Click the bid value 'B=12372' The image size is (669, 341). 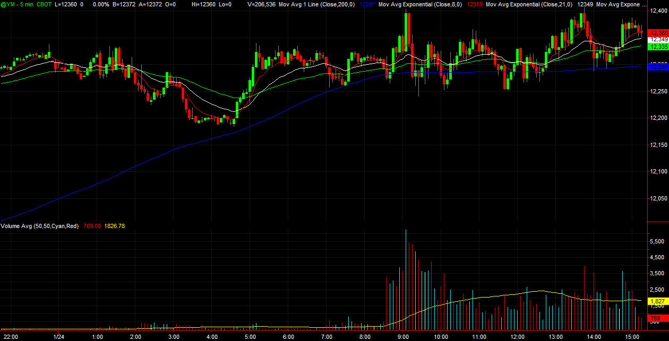tap(123, 4)
